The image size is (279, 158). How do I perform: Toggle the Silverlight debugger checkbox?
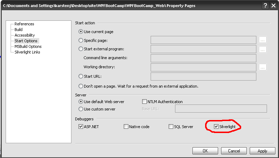216,127
